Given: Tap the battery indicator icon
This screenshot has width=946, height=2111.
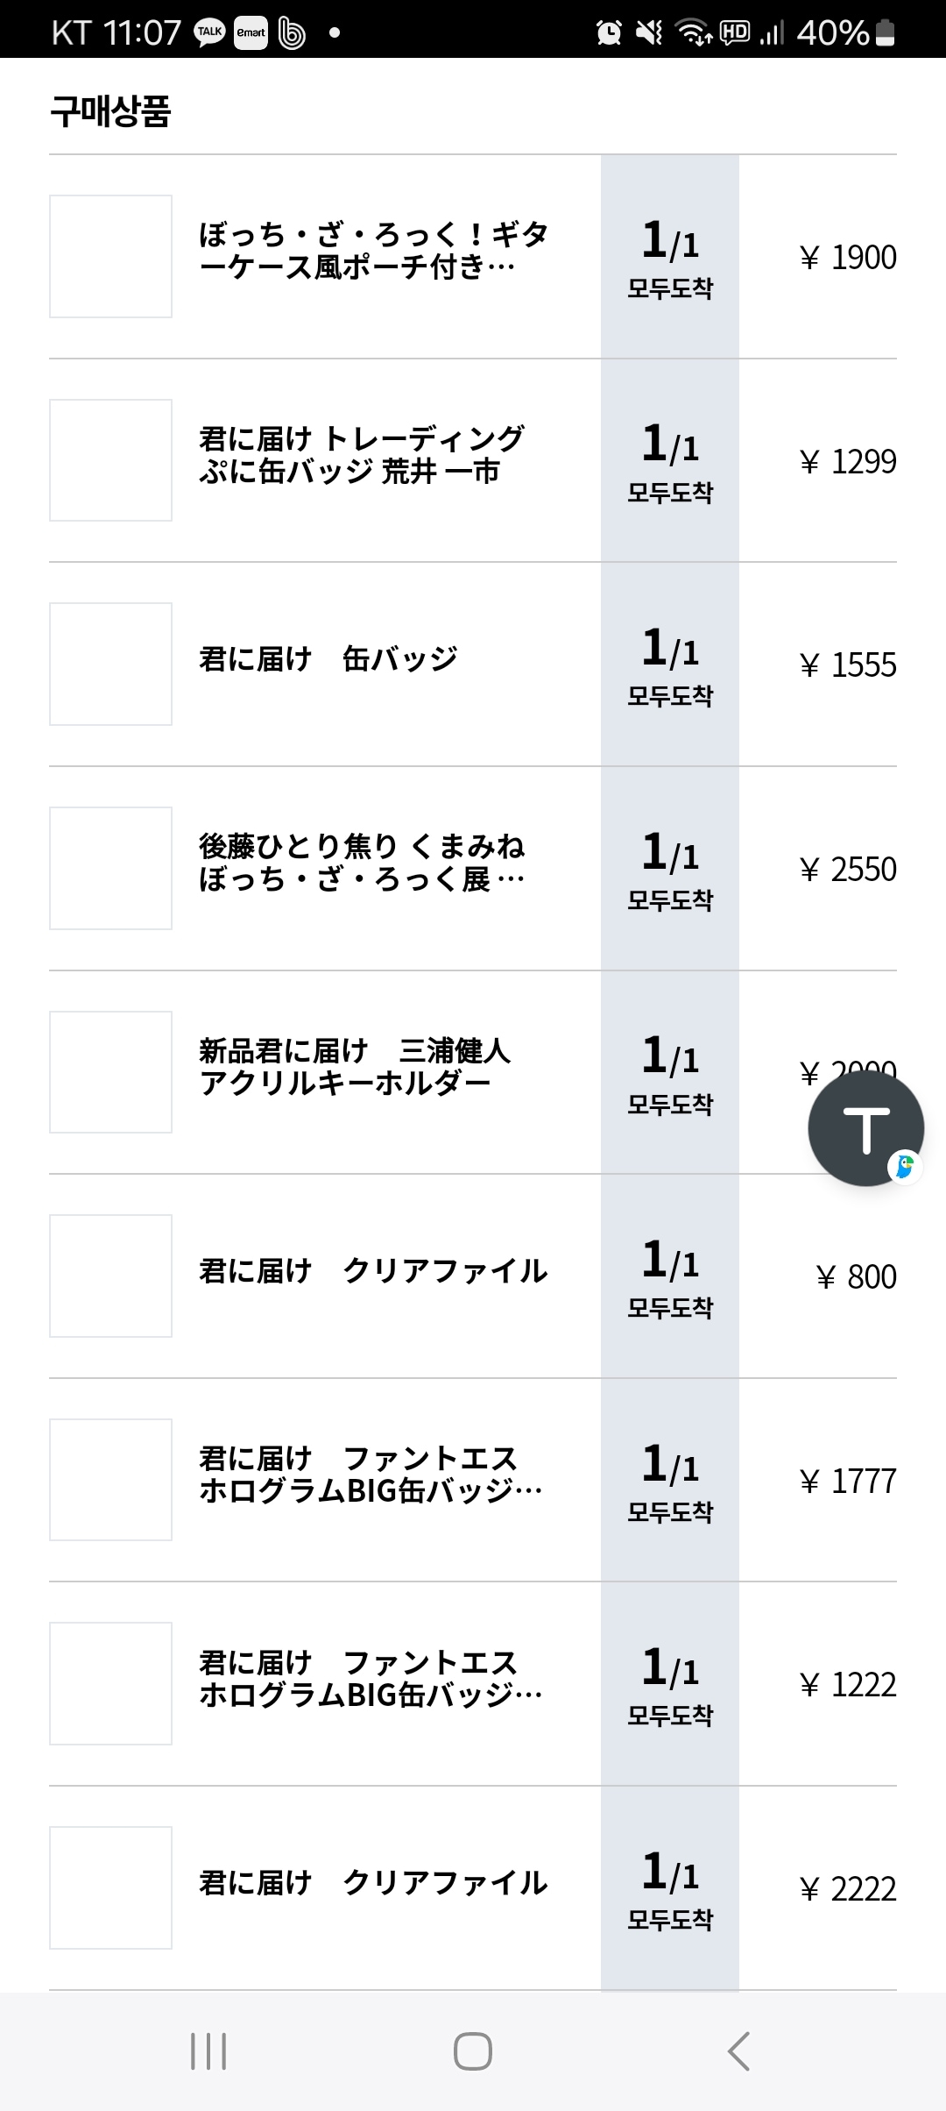Looking at the screenshot, I should coord(886,32).
